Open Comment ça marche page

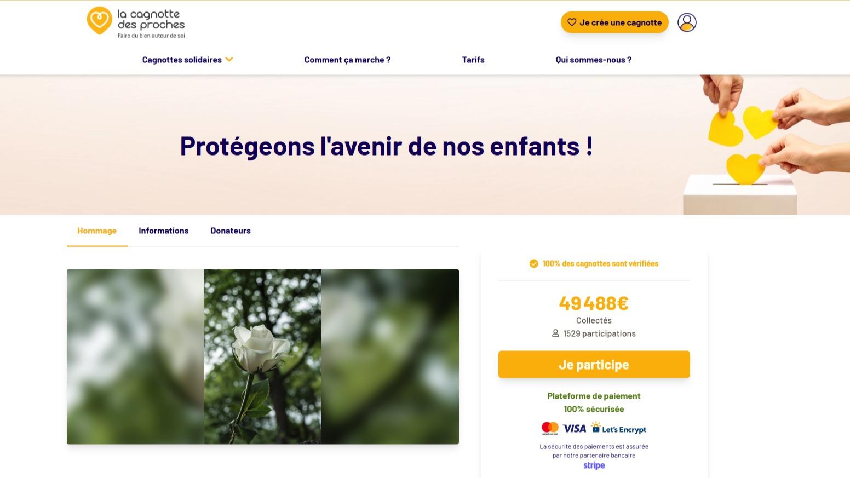pyautogui.click(x=347, y=60)
